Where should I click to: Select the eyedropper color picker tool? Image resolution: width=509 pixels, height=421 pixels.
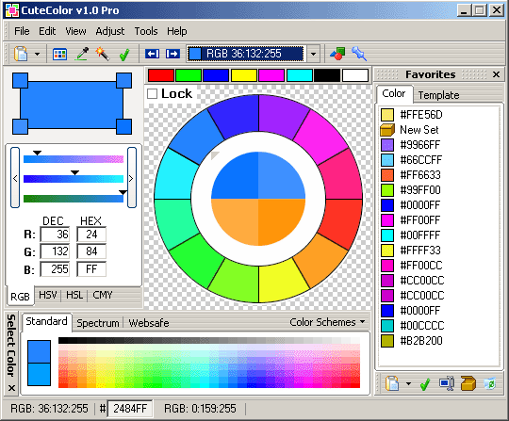(82, 54)
